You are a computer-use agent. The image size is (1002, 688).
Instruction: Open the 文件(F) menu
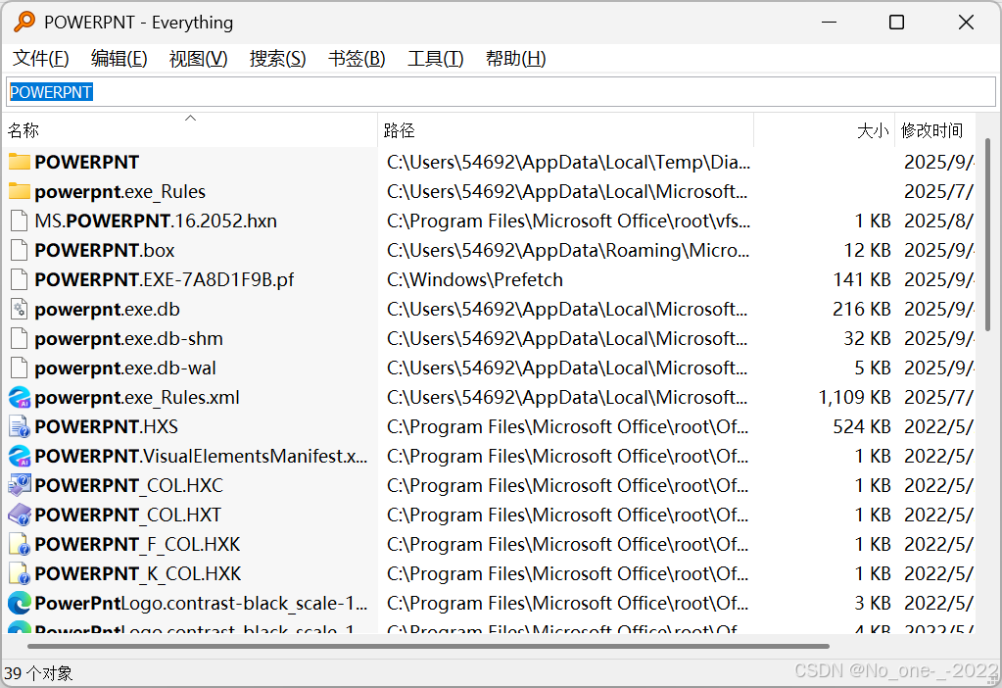[x=41, y=59]
